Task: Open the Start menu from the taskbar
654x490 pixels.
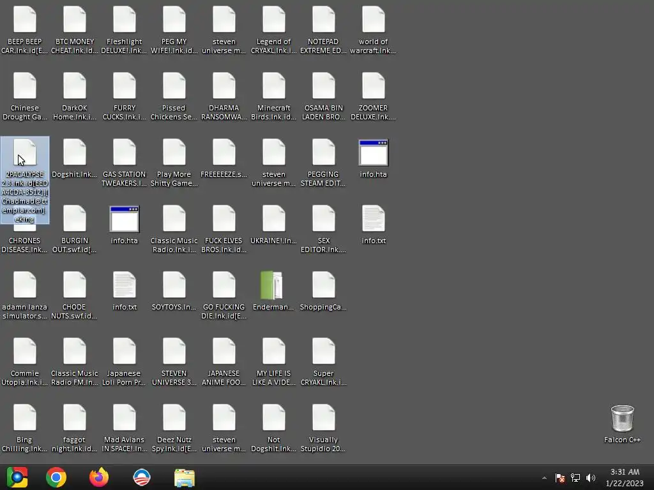Action: click(17, 477)
